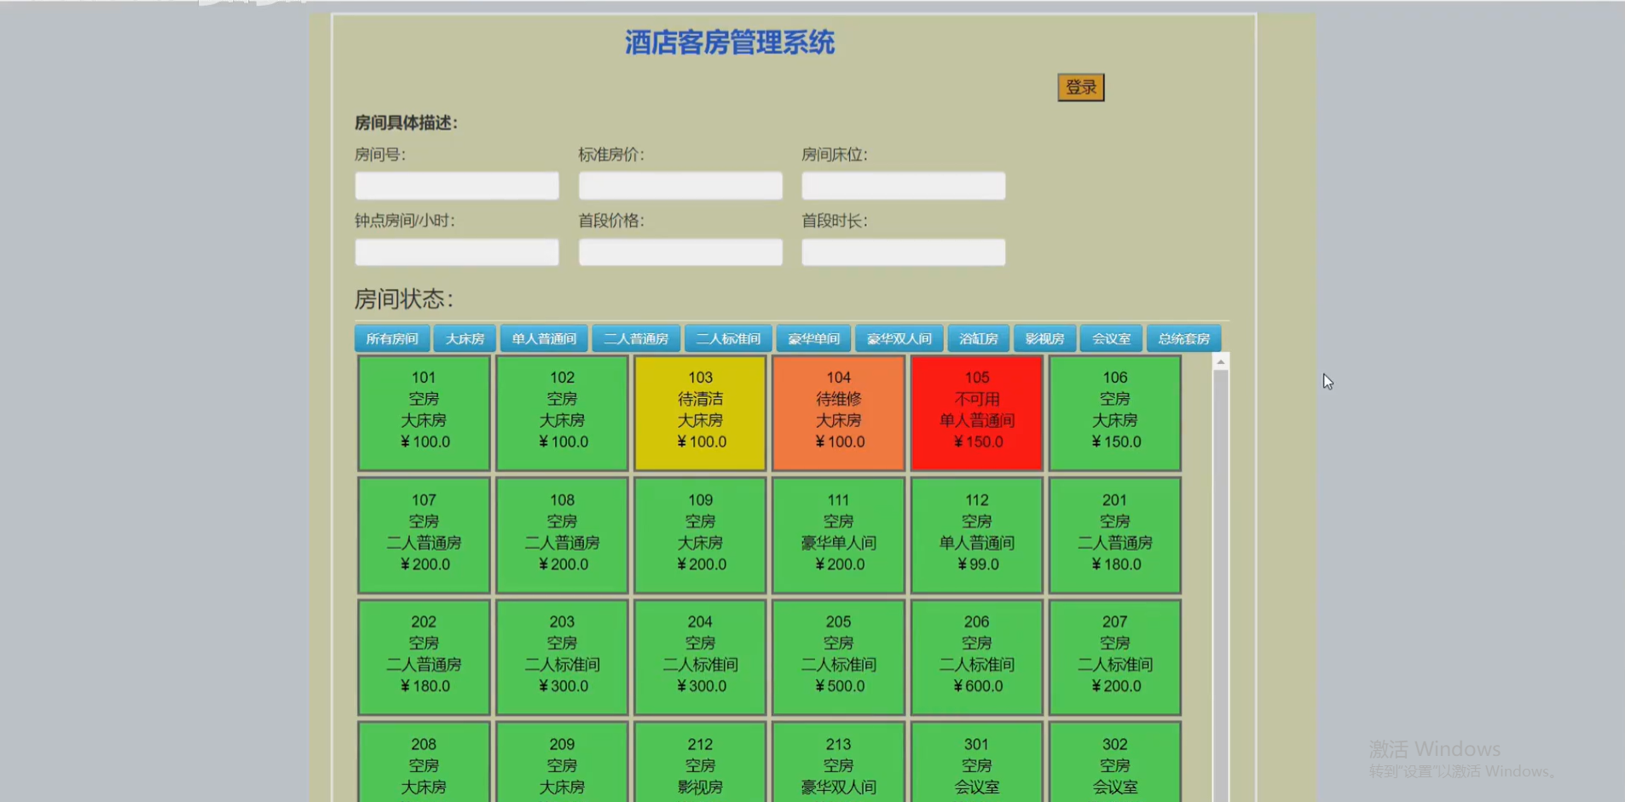Select the 二人普通房 category button
This screenshot has height=802, width=1625.
637,338
